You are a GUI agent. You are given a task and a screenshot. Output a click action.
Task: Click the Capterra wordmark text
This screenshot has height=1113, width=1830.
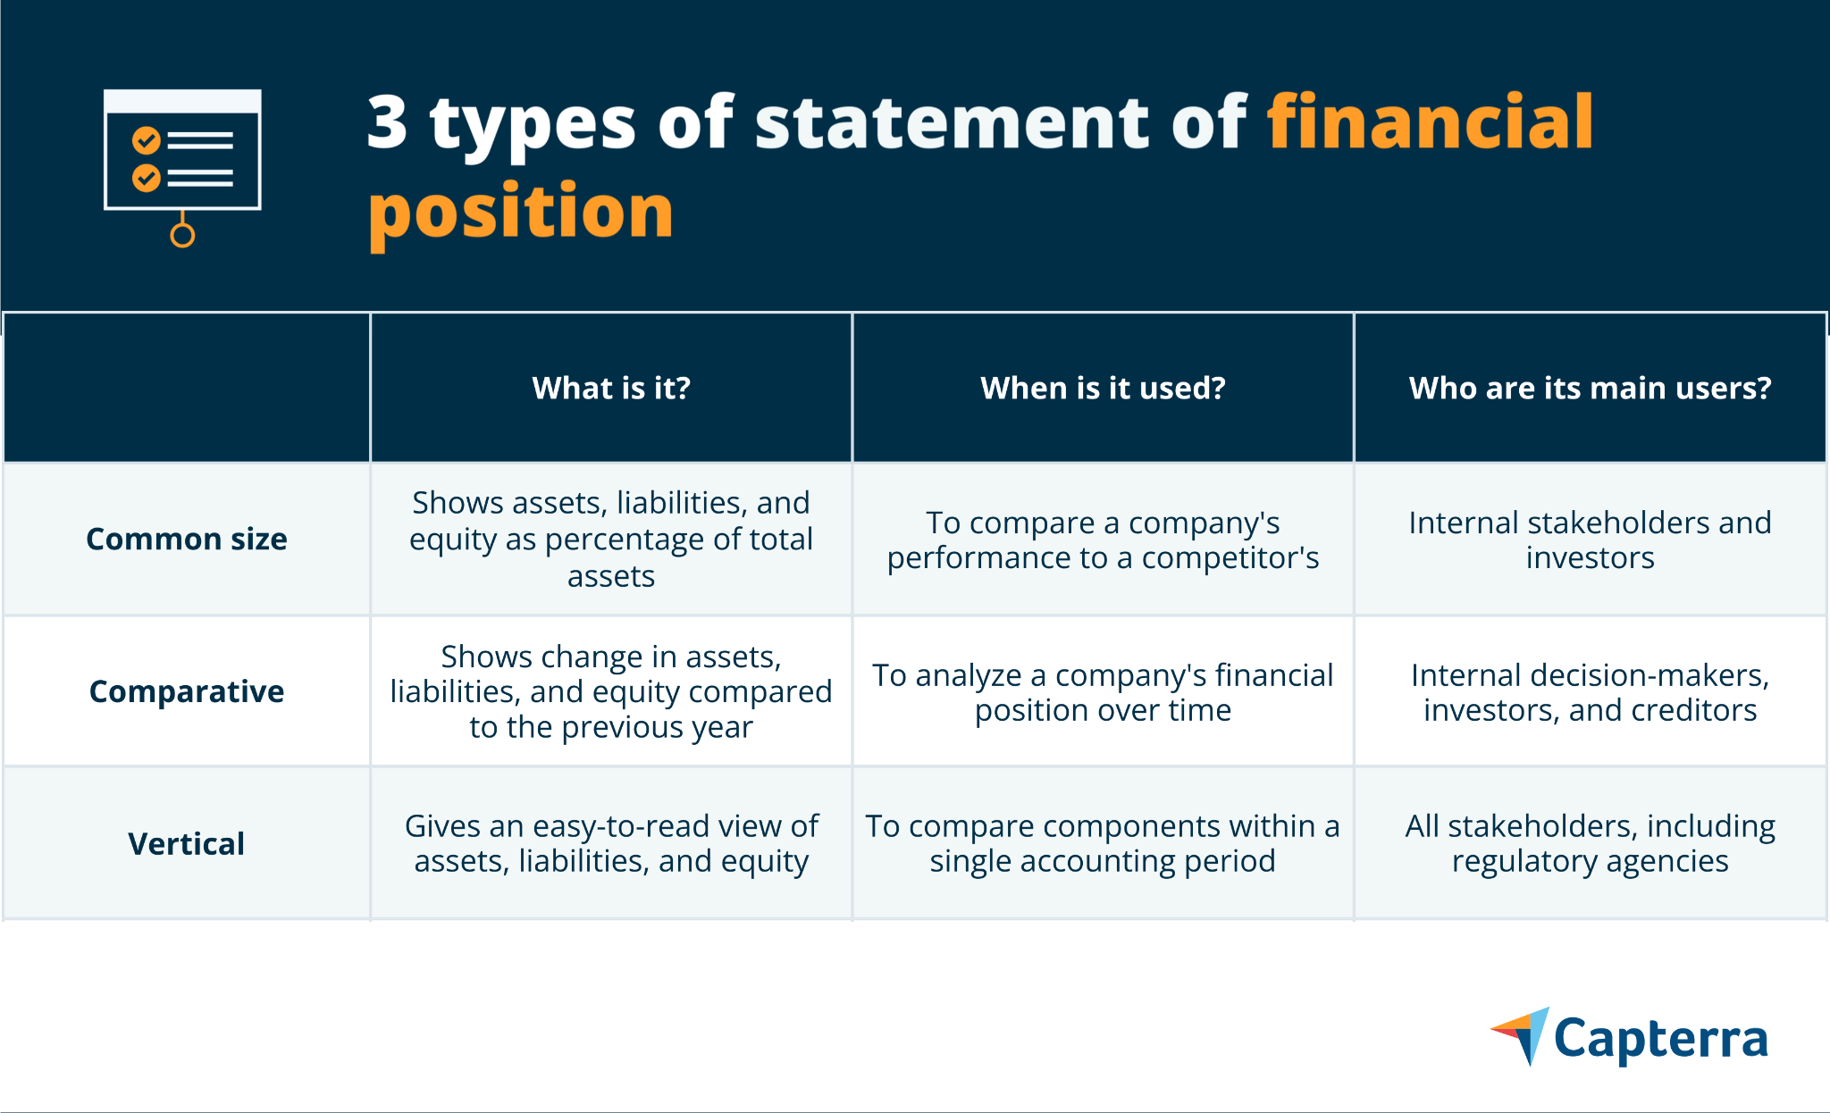[1661, 1040]
